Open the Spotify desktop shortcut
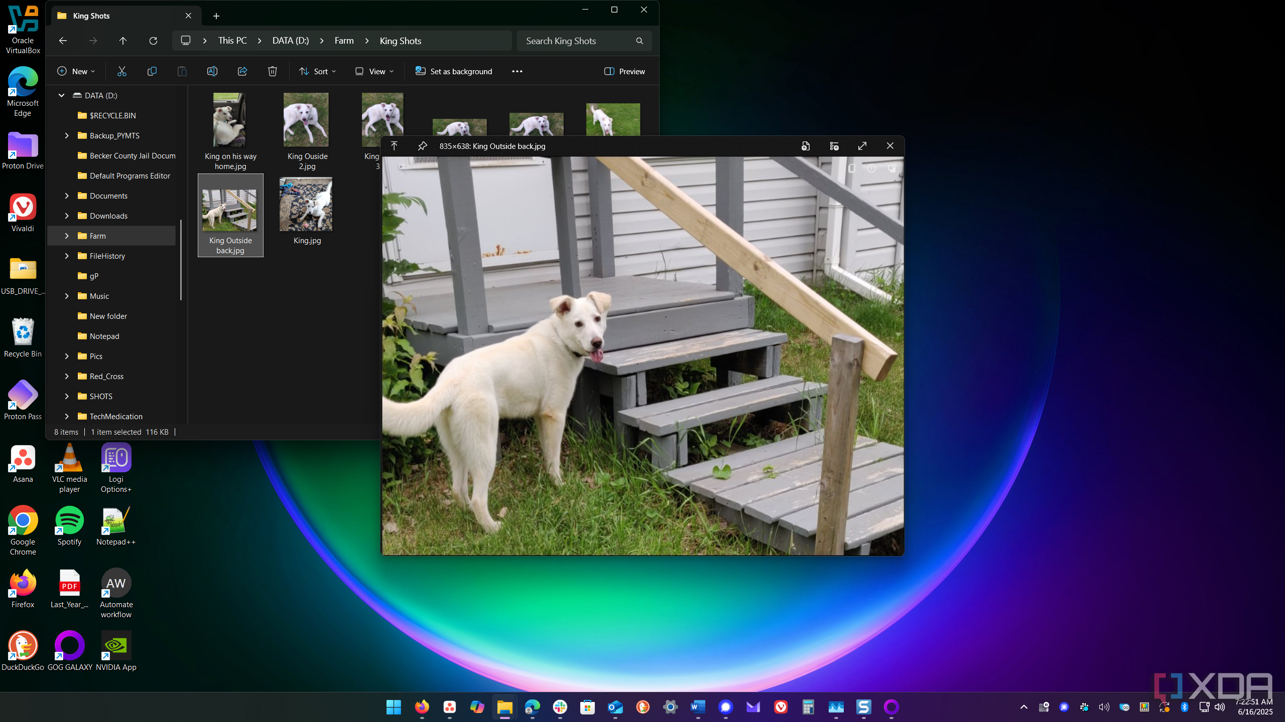 tap(69, 526)
